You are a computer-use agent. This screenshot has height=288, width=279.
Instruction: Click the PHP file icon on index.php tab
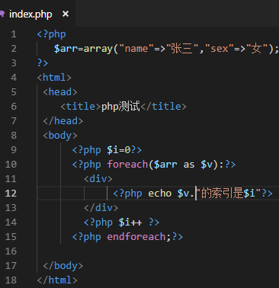pyautogui.click(x=2, y=14)
